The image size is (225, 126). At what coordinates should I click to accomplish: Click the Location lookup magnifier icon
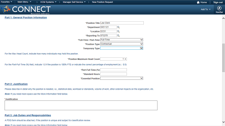pyautogui.click(x=118, y=31)
